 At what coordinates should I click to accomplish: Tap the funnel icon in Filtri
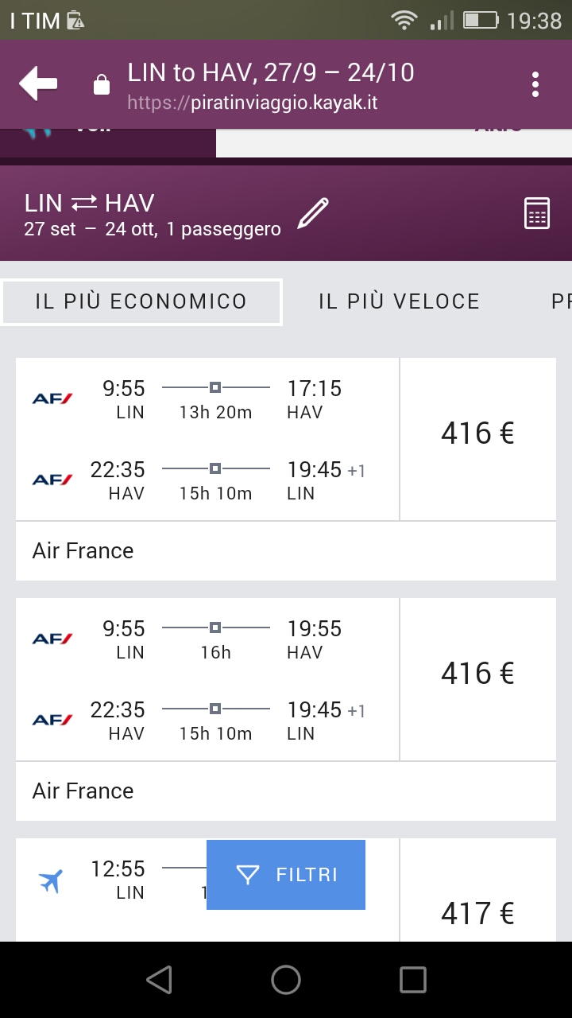pyautogui.click(x=248, y=875)
